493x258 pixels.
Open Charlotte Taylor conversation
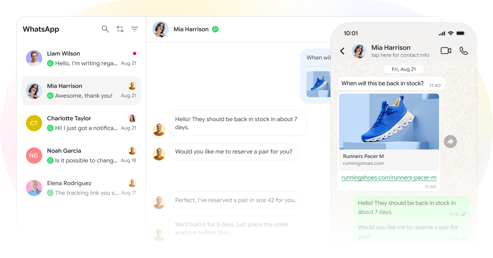tap(81, 123)
